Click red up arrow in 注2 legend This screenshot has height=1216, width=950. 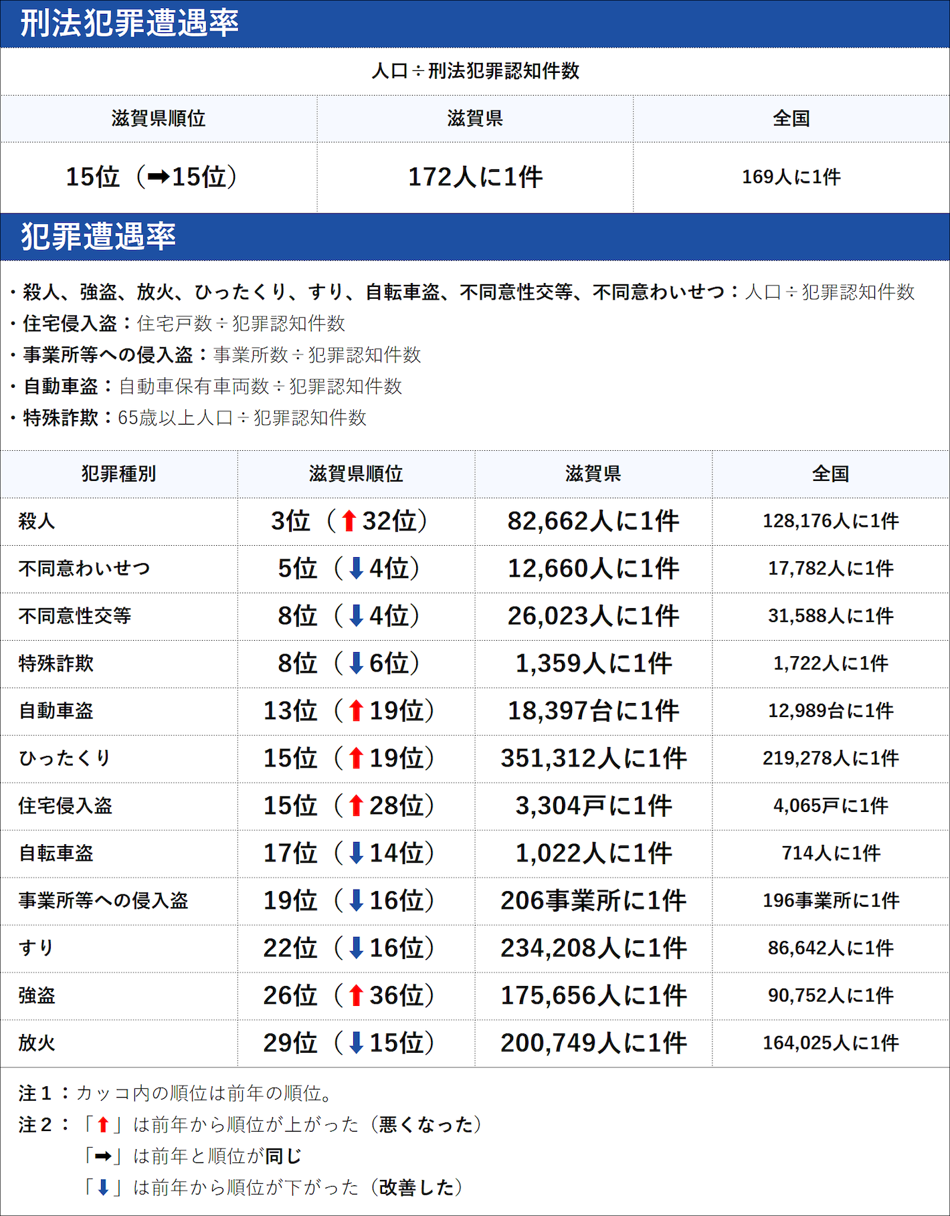pos(103,1125)
